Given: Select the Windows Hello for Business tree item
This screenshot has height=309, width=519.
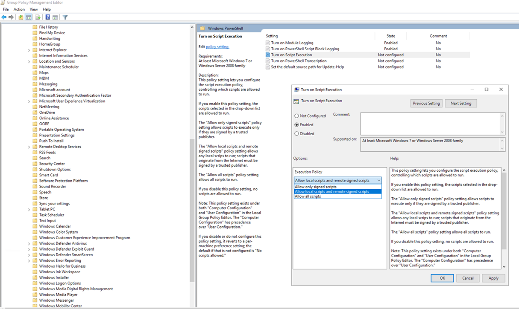Looking at the screenshot, I should 62,266.
